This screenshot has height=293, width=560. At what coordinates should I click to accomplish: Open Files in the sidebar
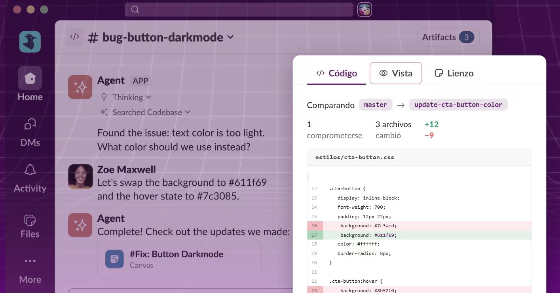(x=30, y=226)
